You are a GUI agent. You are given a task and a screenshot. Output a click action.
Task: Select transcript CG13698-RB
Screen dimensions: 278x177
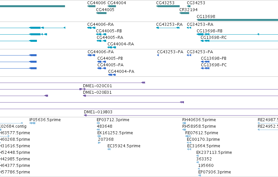(210, 31)
